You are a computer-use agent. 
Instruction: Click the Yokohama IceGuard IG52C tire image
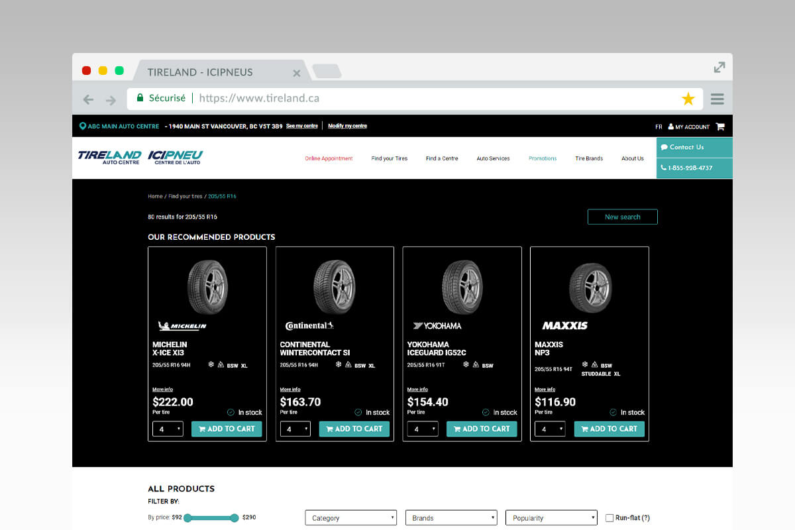point(462,286)
